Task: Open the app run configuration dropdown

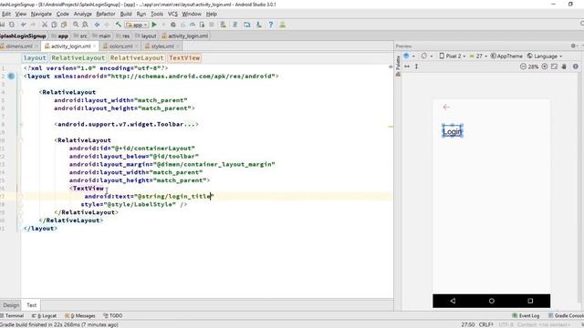Action: [x=137, y=25]
